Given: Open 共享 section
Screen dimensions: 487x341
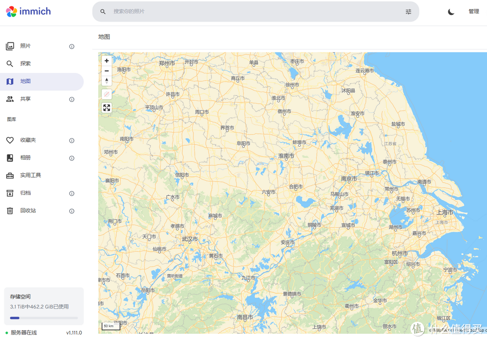Looking at the screenshot, I should pos(25,99).
